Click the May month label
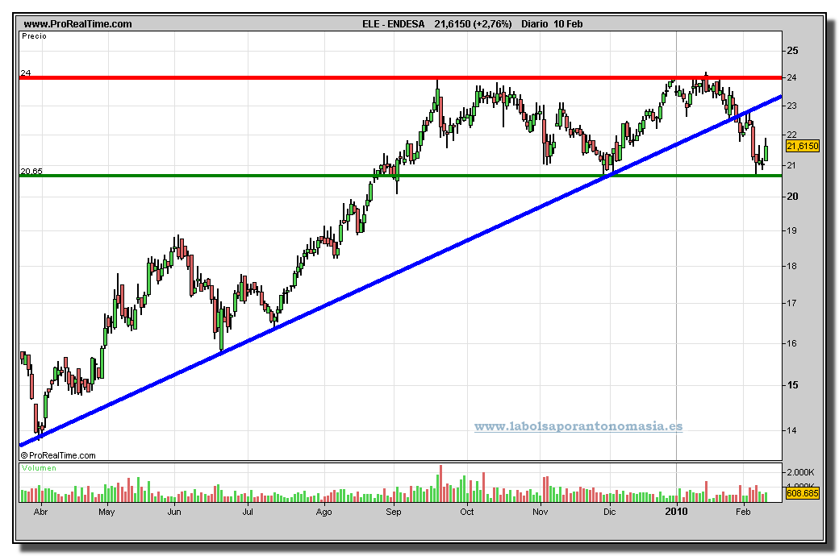Screen dimensions: 839x556 (106, 512)
